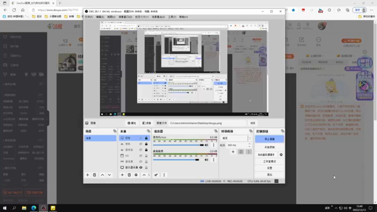Click 浏览 to browse for the image file
The height and width of the screenshot is (212, 377).
click(253, 123)
